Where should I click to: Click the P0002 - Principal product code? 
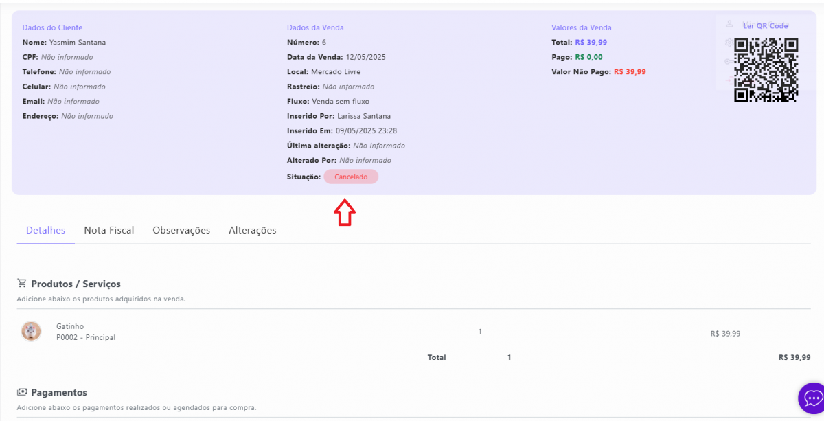click(x=86, y=337)
